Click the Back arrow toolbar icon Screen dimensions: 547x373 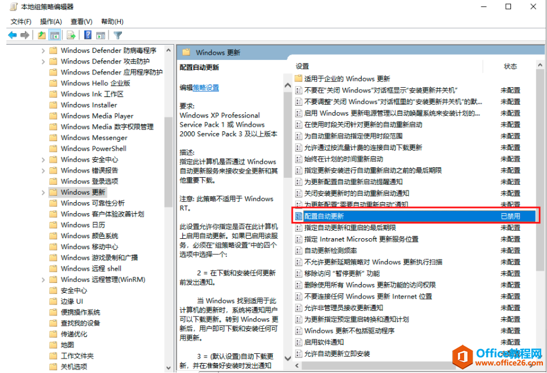tap(13, 35)
